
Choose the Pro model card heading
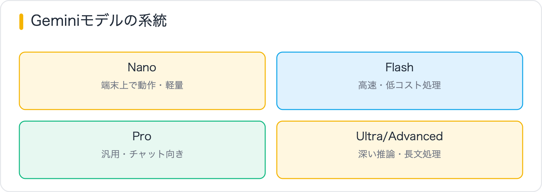click(x=142, y=136)
